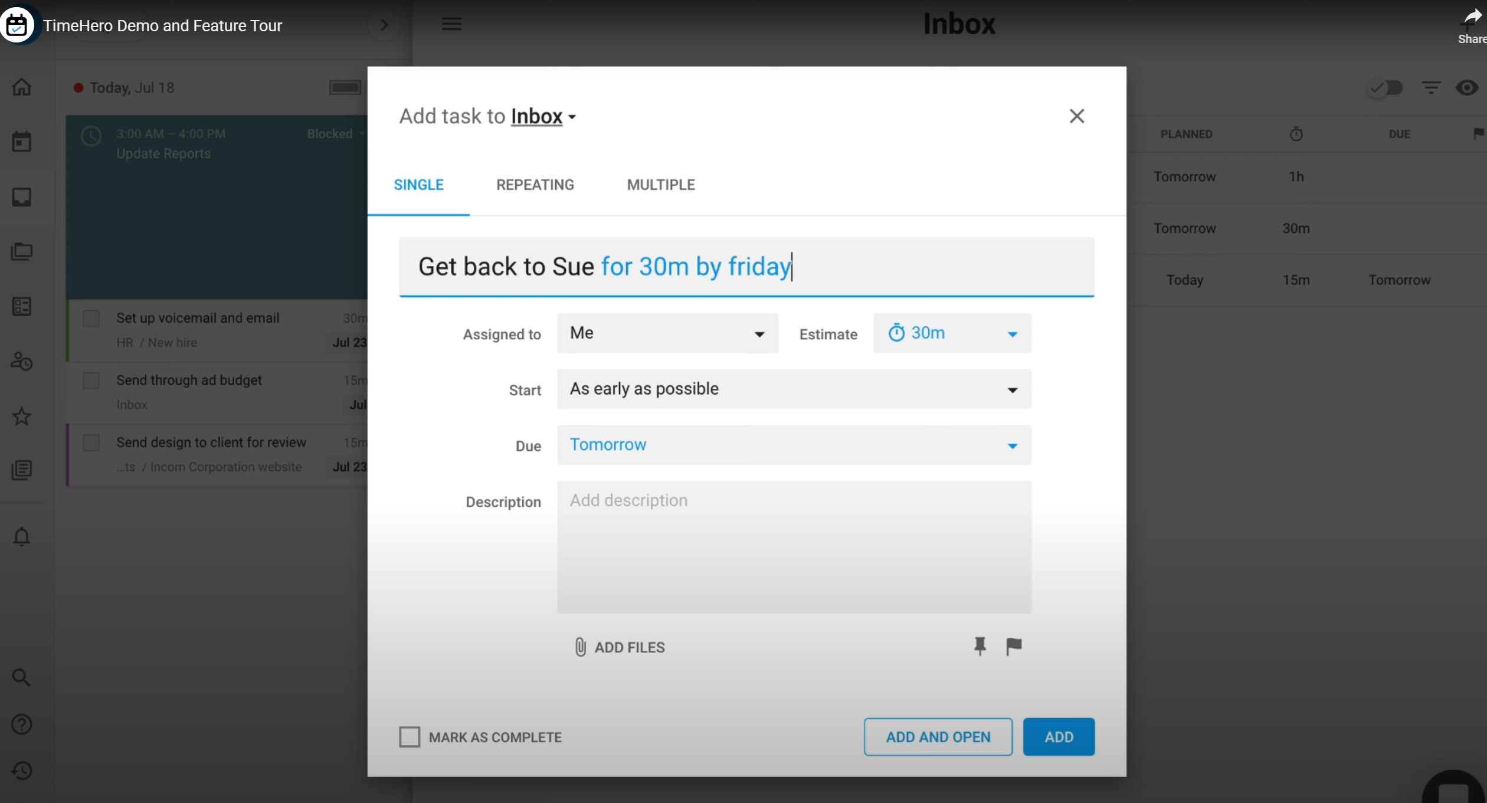Open the home icon in sidebar
This screenshot has height=803, width=1487.
click(x=22, y=87)
